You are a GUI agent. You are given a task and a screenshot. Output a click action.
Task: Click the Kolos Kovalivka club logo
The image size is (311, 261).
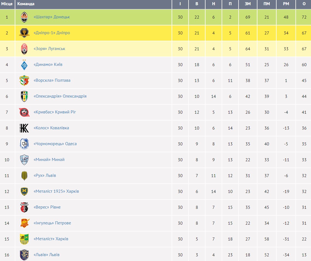(24, 128)
